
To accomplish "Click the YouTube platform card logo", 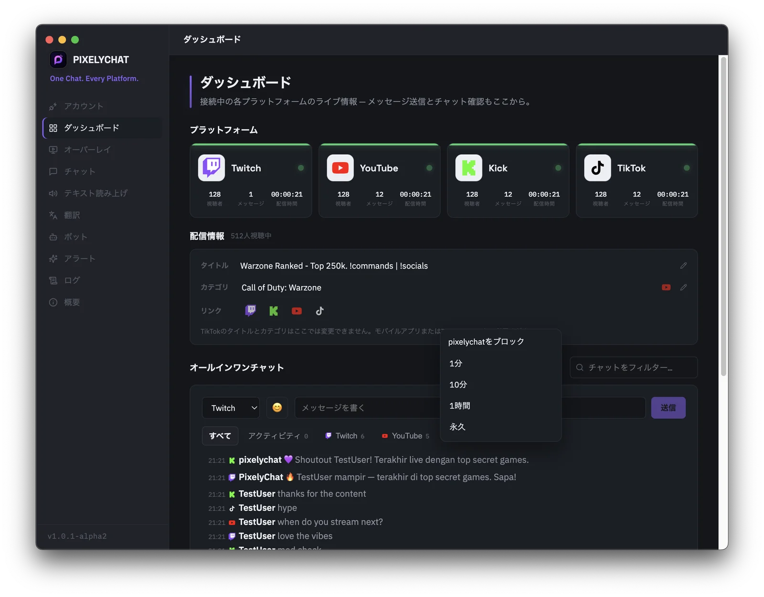I will [340, 168].
